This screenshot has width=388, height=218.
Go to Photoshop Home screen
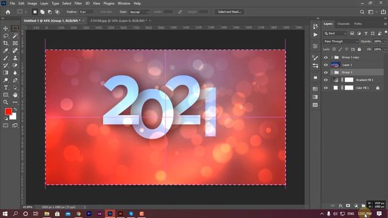tap(8, 12)
